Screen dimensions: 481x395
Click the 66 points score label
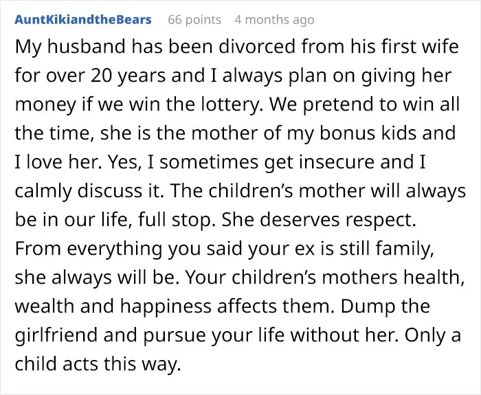[194, 20]
